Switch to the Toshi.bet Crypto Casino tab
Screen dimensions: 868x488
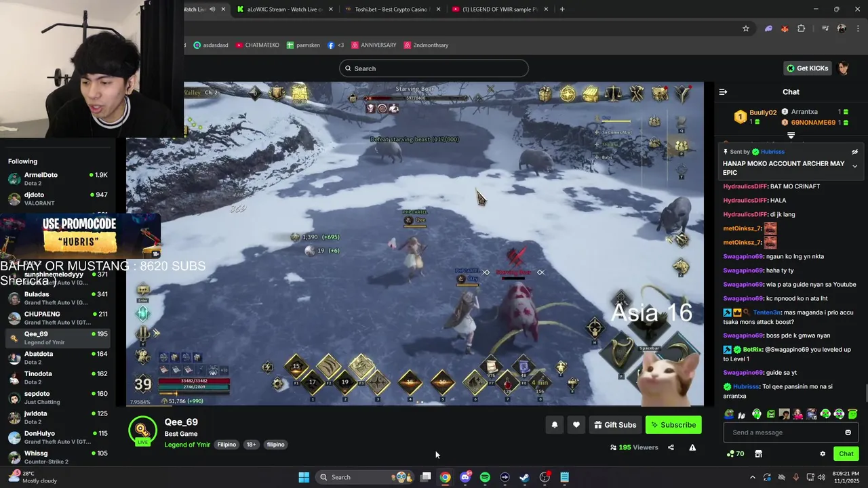click(x=392, y=9)
